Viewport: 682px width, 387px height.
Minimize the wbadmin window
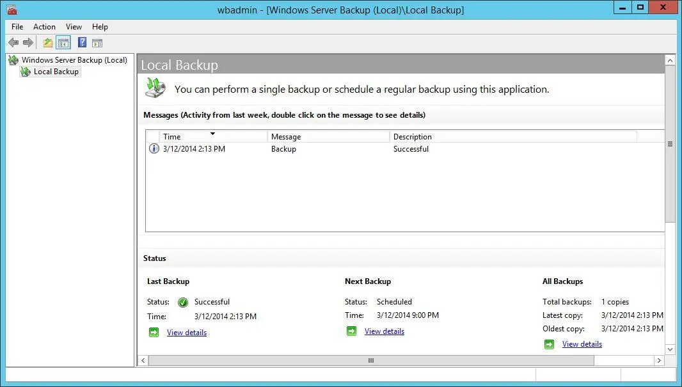[623, 7]
